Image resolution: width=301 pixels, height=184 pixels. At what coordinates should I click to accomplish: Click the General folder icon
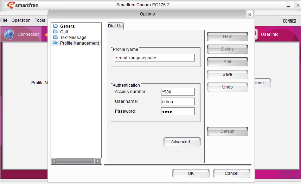(55, 26)
